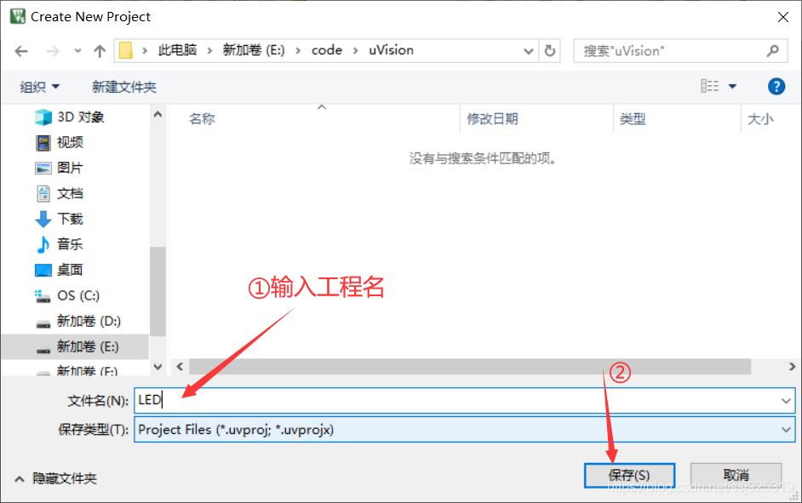Expand the address bar history dropdown
Viewport: 802px width, 503px height.
529,51
